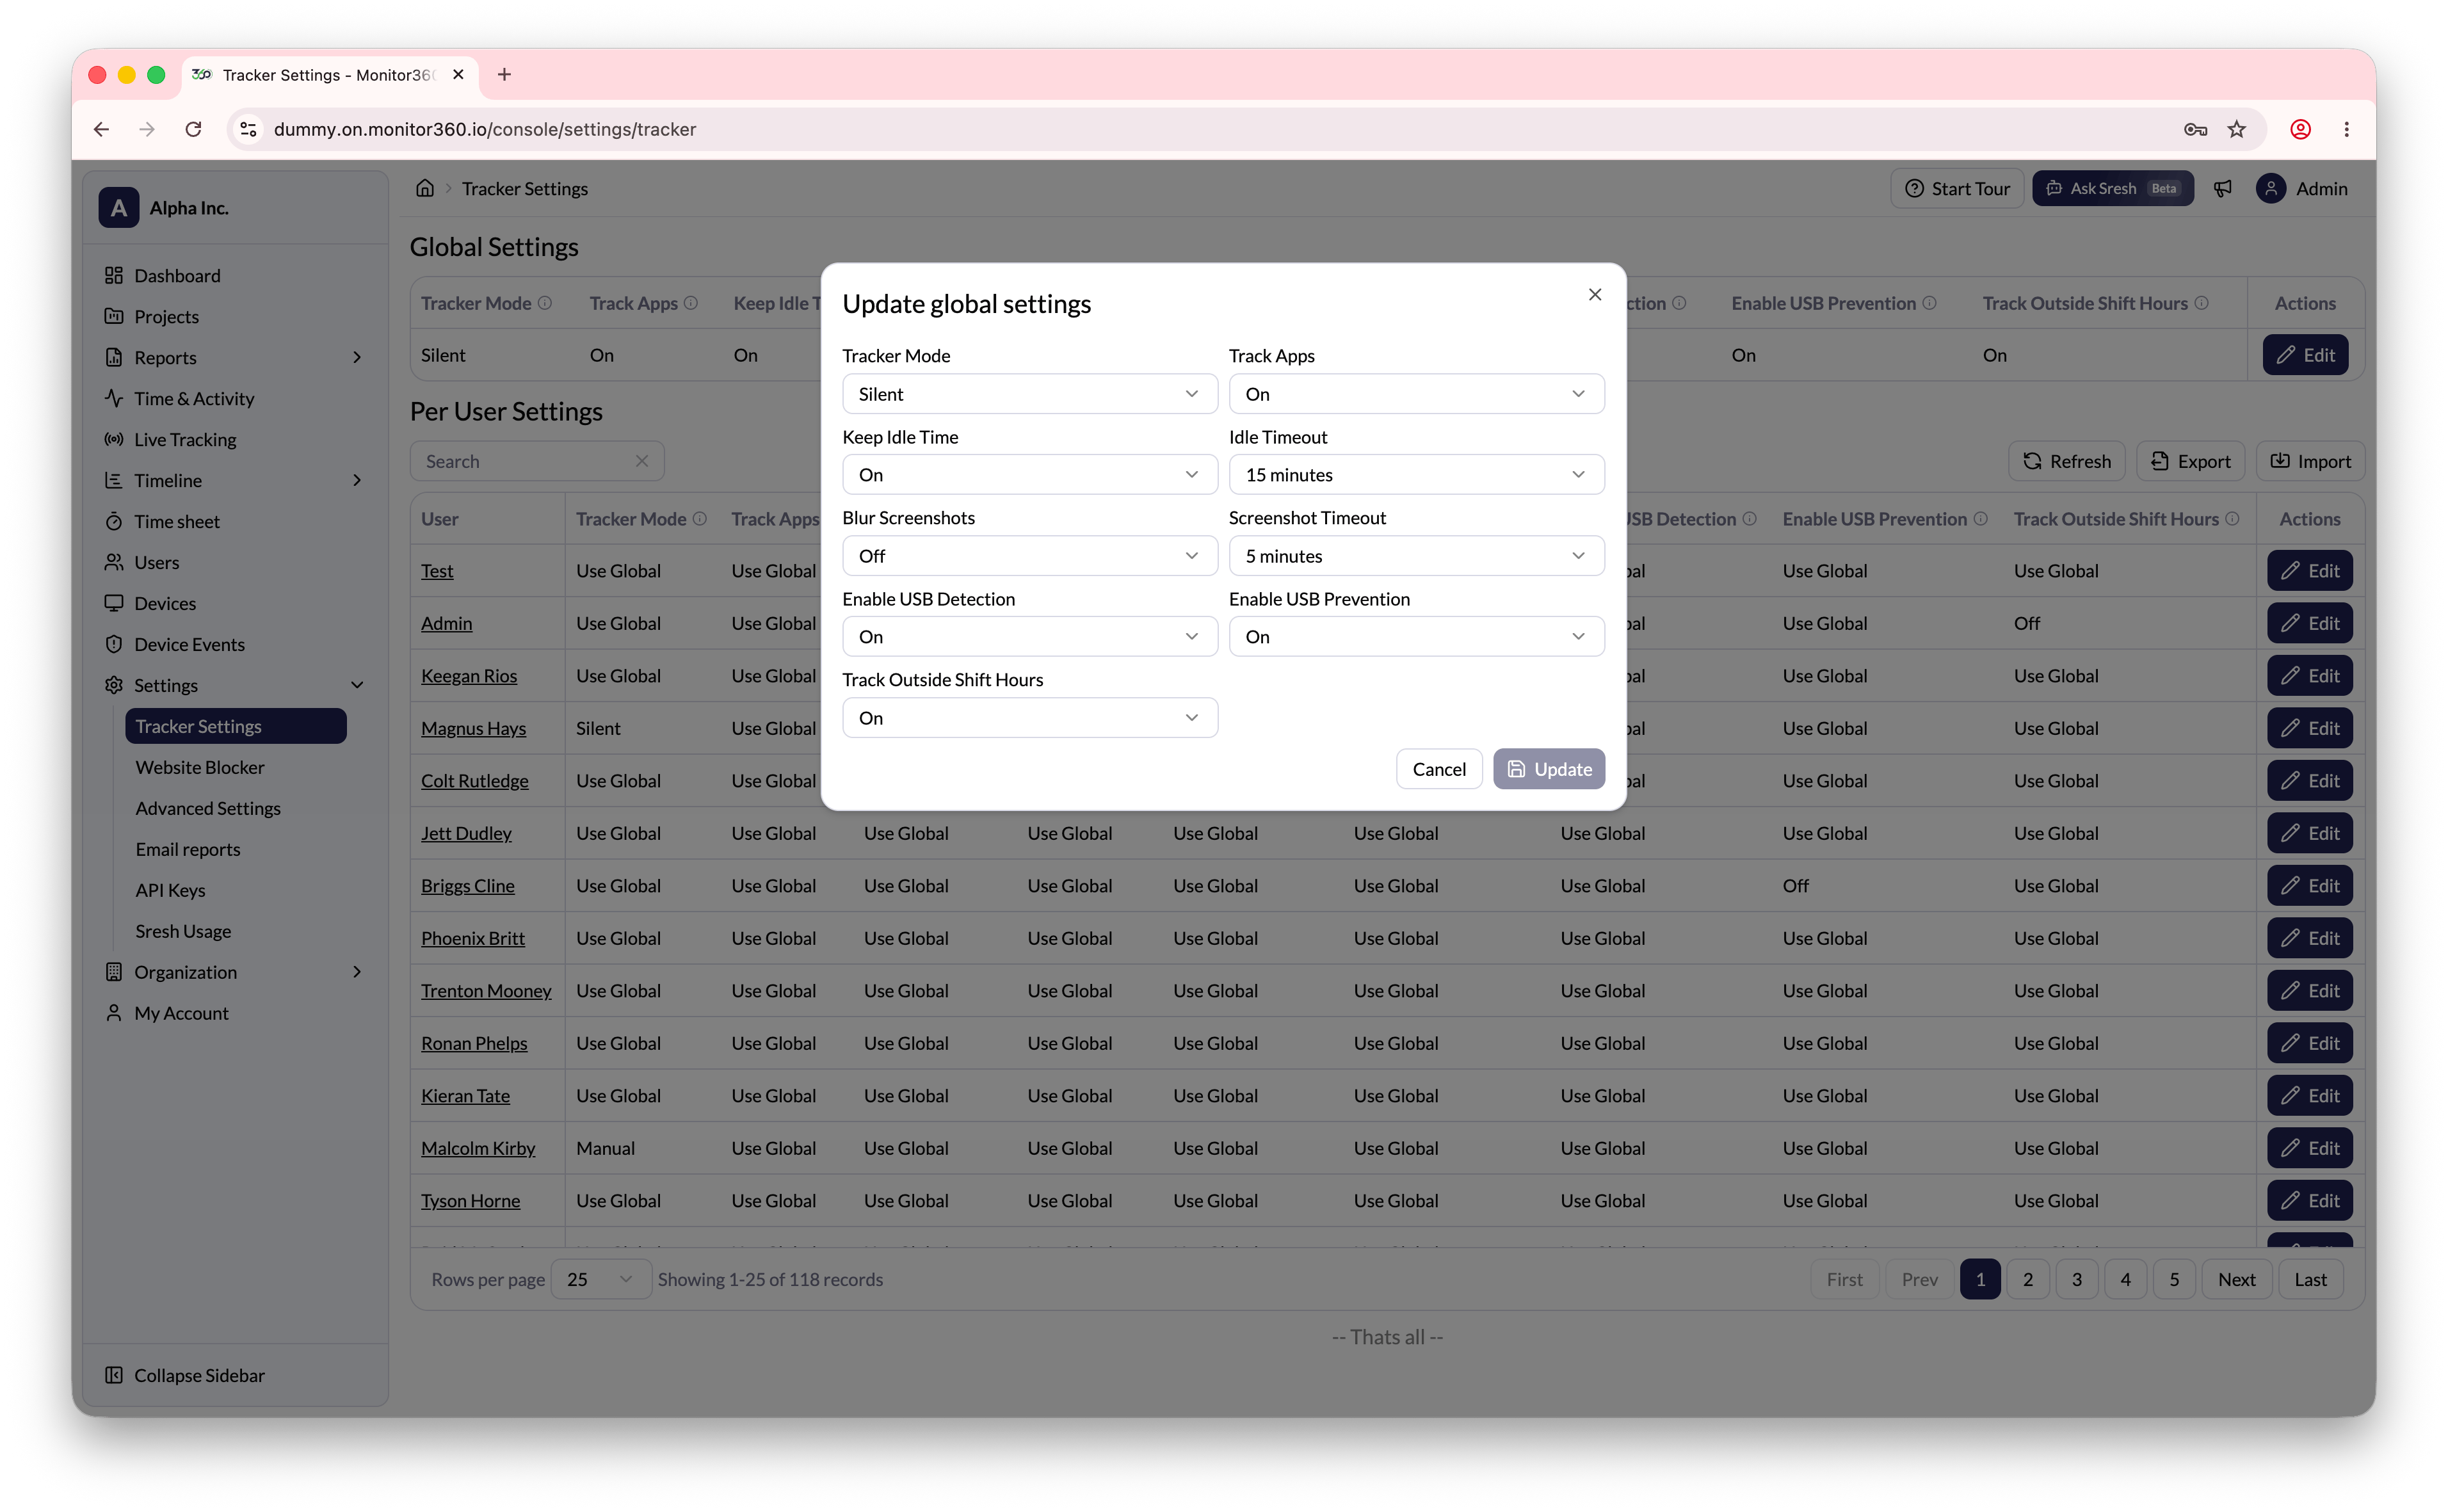2448x1512 pixels.
Task: Go to page 3 of records
Action: click(x=2076, y=1279)
